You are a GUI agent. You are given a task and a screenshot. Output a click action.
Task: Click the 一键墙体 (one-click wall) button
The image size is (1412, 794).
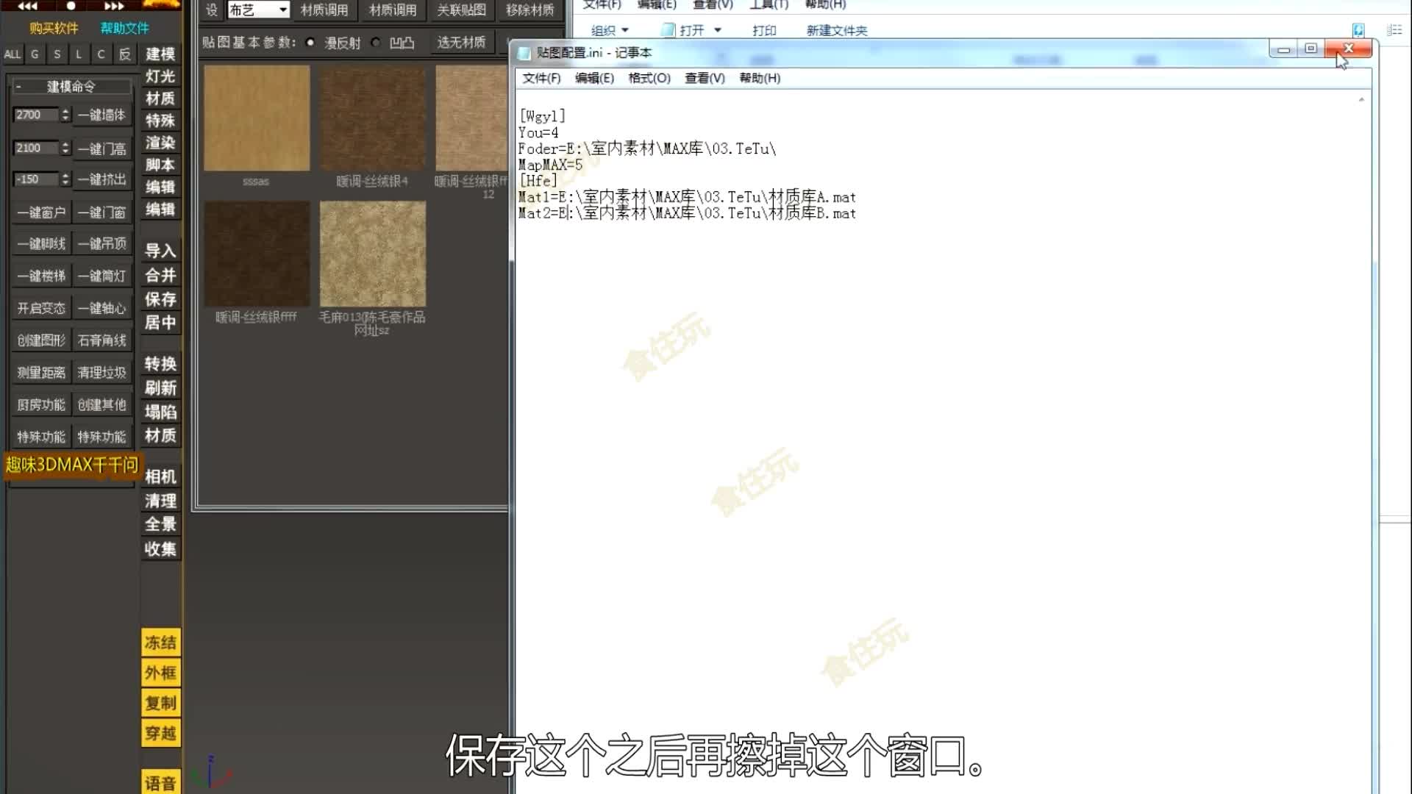click(102, 115)
